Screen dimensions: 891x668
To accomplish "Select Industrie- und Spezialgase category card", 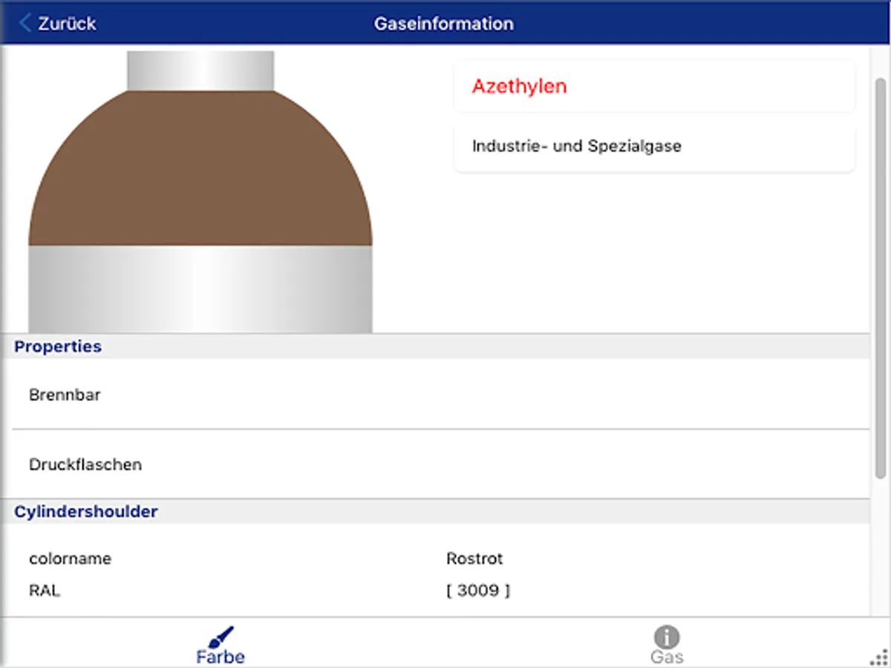I will (x=654, y=146).
